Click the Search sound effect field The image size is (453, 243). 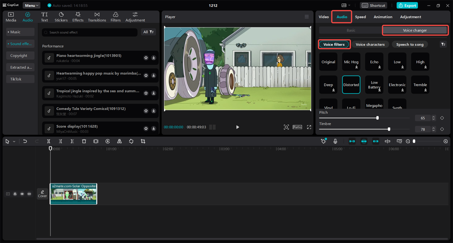click(x=90, y=32)
